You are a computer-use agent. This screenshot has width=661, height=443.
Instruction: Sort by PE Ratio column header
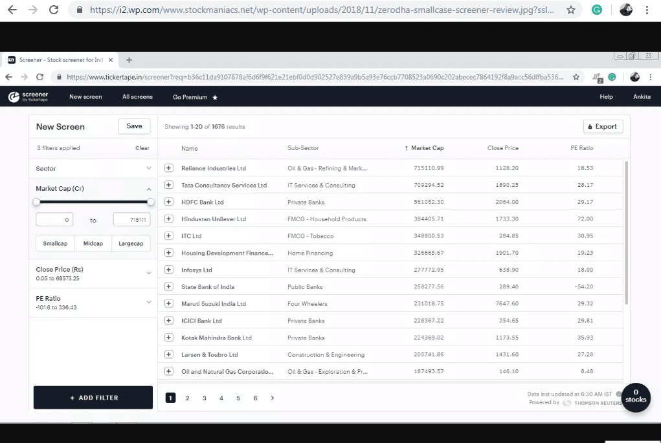pyautogui.click(x=582, y=148)
